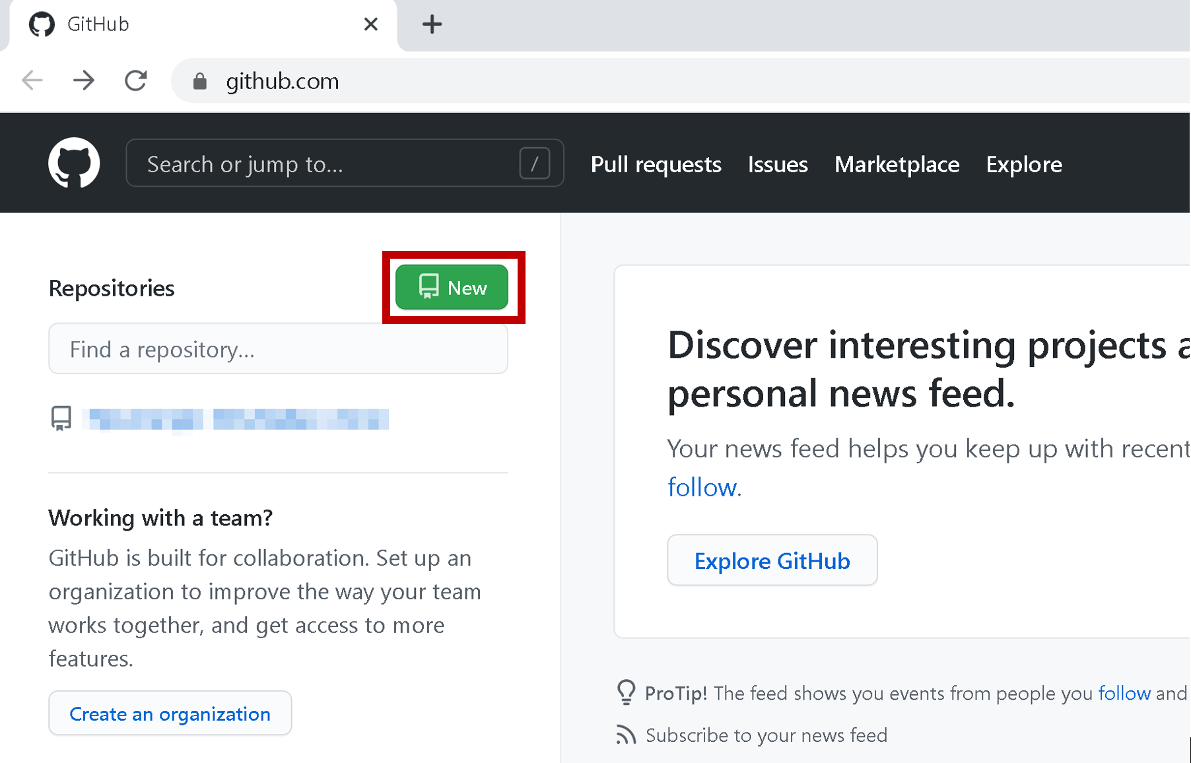
Task: Click the slash shortcut key icon in search
Action: click(x=535, y=163)
